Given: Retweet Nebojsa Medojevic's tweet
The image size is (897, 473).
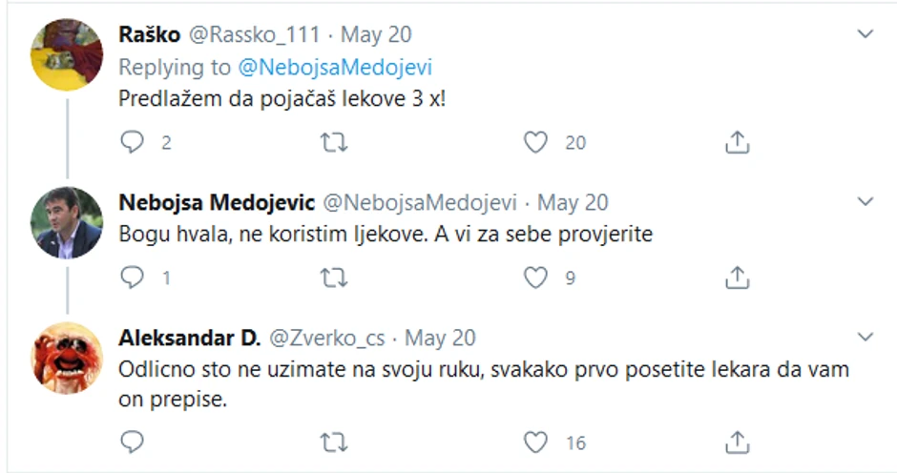Looking at the screenshot, I should point(334,278).
